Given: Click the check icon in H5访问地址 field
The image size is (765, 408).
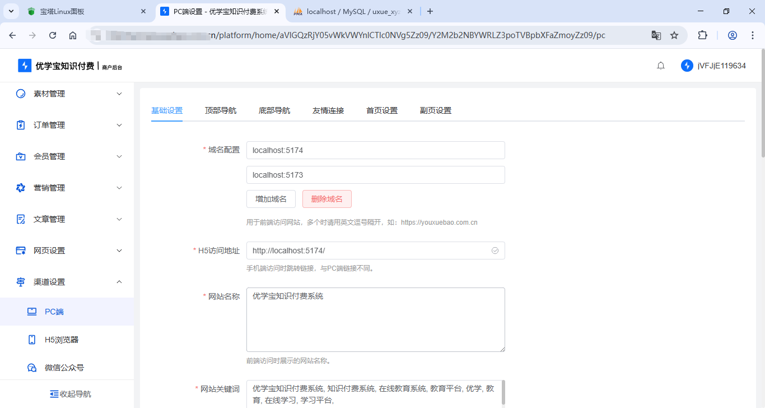Looking at the screenshot, I should pos(495,251).
